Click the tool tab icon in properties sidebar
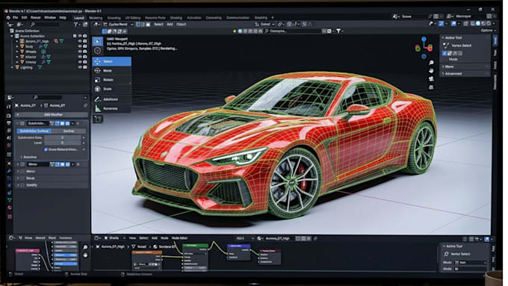The height and width of the screenshot is (286, 508). pos(9,107)
